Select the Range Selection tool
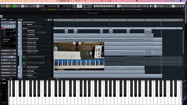 (x=121, y=6)
